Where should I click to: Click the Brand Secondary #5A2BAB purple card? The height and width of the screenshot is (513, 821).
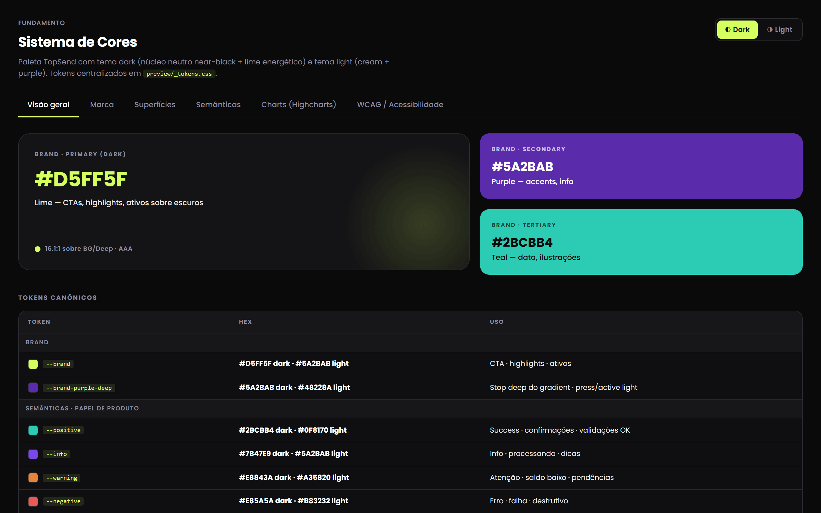point(641,166)
